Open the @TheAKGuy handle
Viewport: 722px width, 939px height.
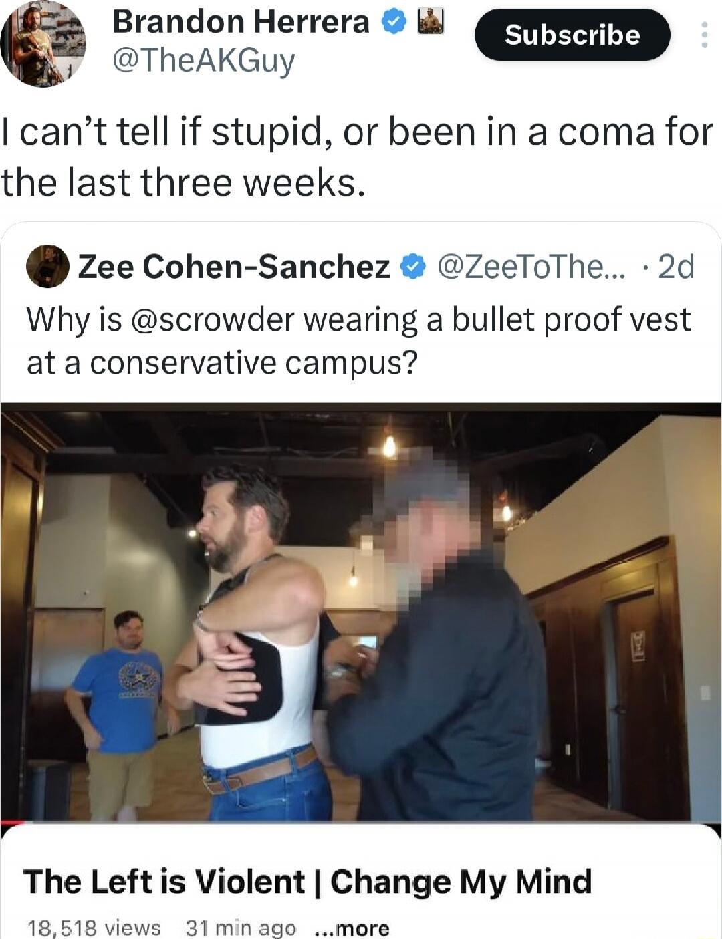tap(203, 62)
